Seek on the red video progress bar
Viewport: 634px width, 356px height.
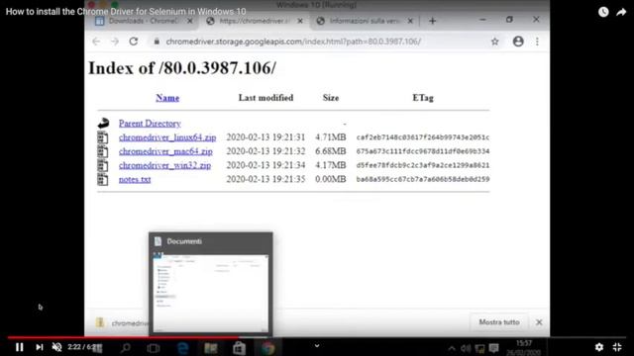pos(123,336)
